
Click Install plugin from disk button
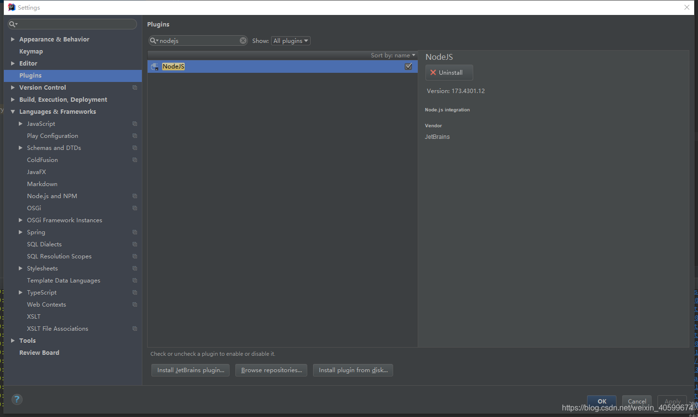pyautogui.click(x=353, y=370)
